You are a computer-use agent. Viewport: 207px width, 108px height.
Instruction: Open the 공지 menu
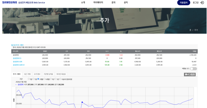click(126, 3)
